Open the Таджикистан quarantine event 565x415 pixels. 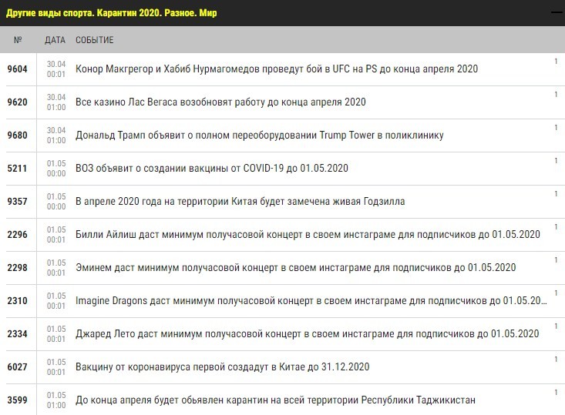pyautogui.click(x=275, y=400)
